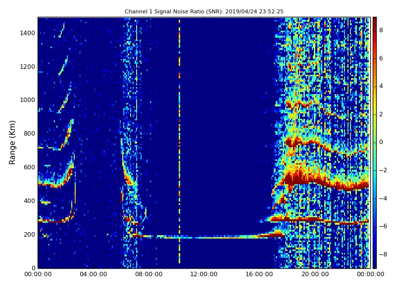
Task: Click the colorbar label −4
Action: [x=383, y=198]
